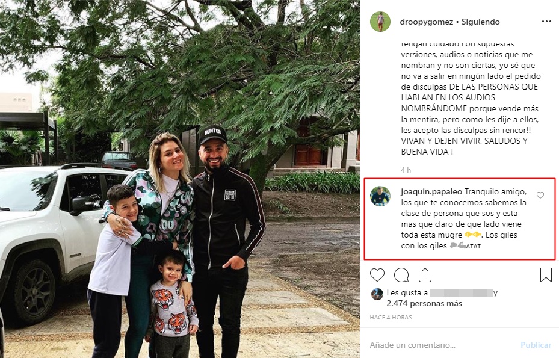The height and width of the screenshot is (358, 559).
Task: Click the Publicar button
Action: [536, 345]
